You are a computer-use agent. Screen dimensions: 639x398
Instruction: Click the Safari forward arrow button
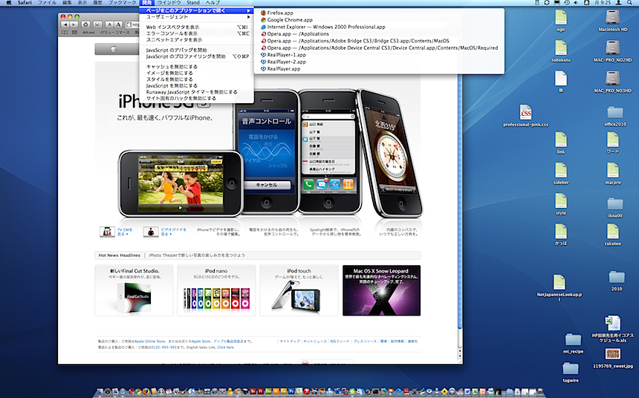point(74,25)
